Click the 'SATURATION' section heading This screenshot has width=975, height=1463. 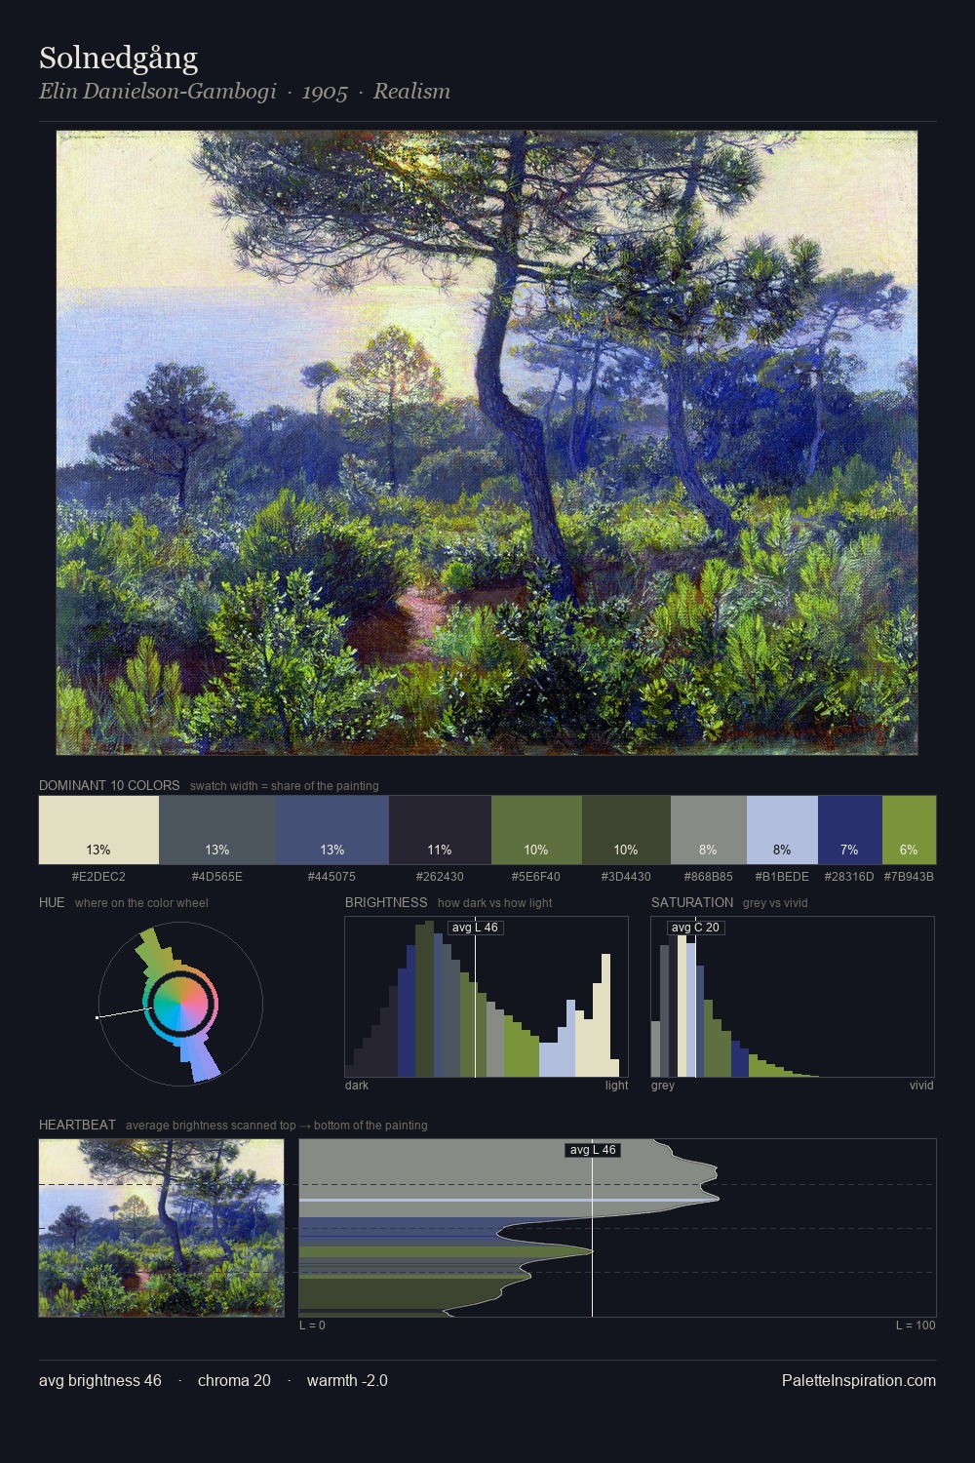(x=692, y=902)
